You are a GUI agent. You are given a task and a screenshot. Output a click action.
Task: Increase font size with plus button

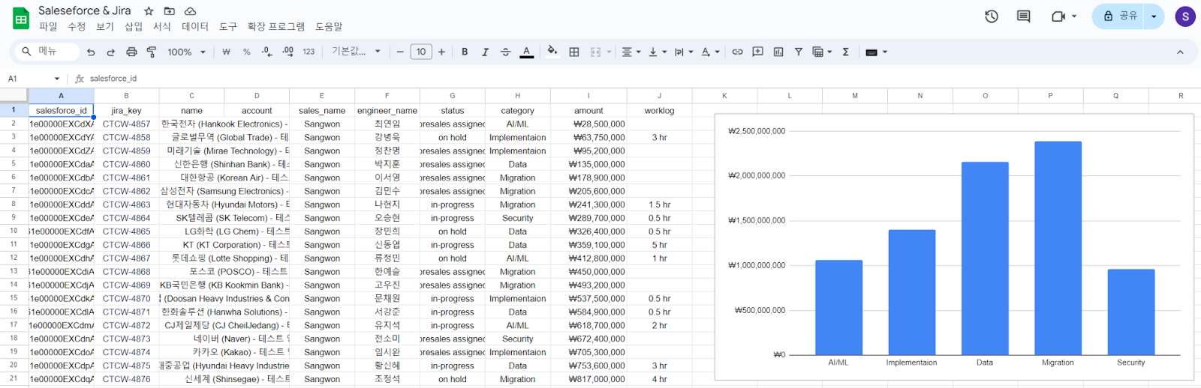point(441,52)
